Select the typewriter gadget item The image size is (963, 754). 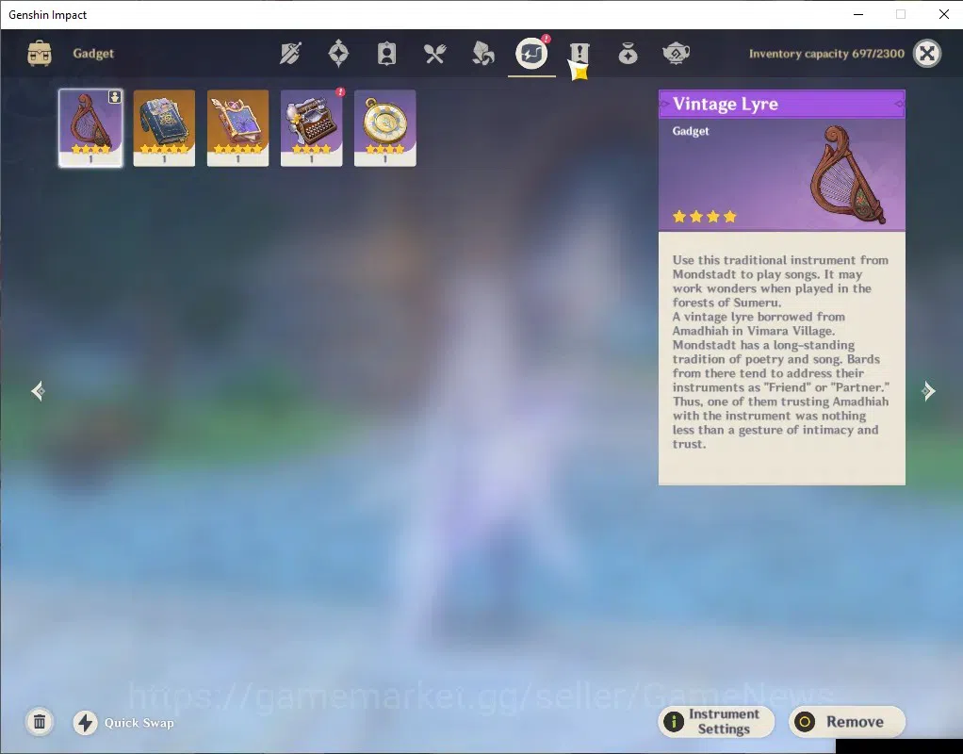click(x=311, y=128)
